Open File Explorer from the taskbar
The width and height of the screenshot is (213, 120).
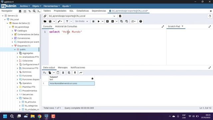[x=33, y=116]
